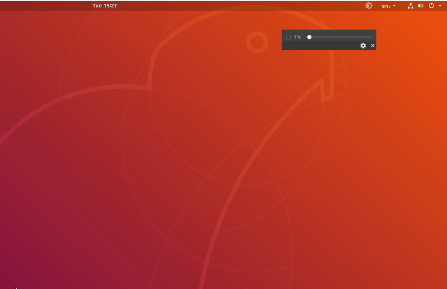Click the wired network icon in the top bar
This screenshot has width=447, height=289.
coord(410,6)
